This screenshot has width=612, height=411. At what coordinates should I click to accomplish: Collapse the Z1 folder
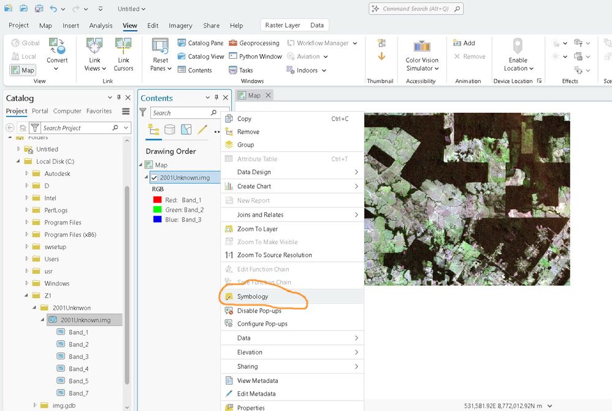click(26, 295)
